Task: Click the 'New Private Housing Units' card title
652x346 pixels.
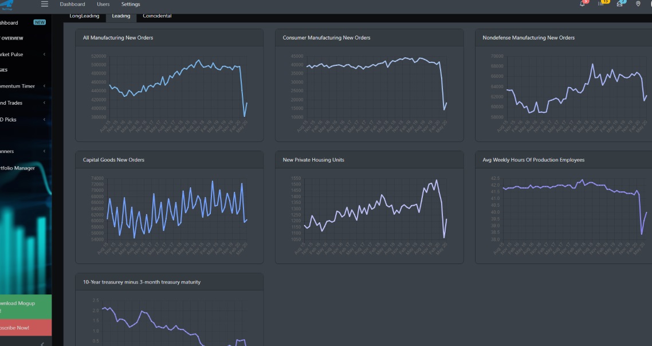Action: click(x=313, y=160)
